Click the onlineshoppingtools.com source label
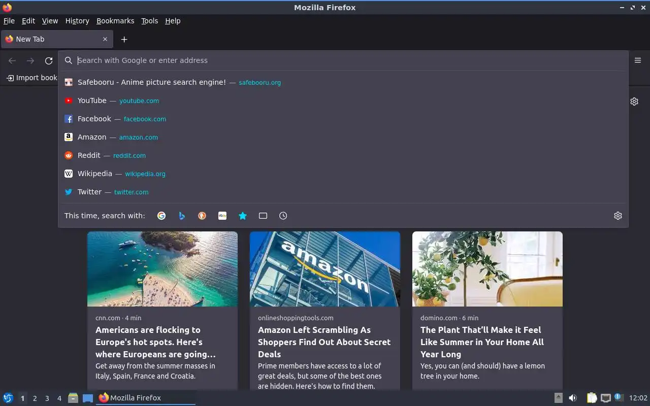The image size is (650, 406). (296, 318)
